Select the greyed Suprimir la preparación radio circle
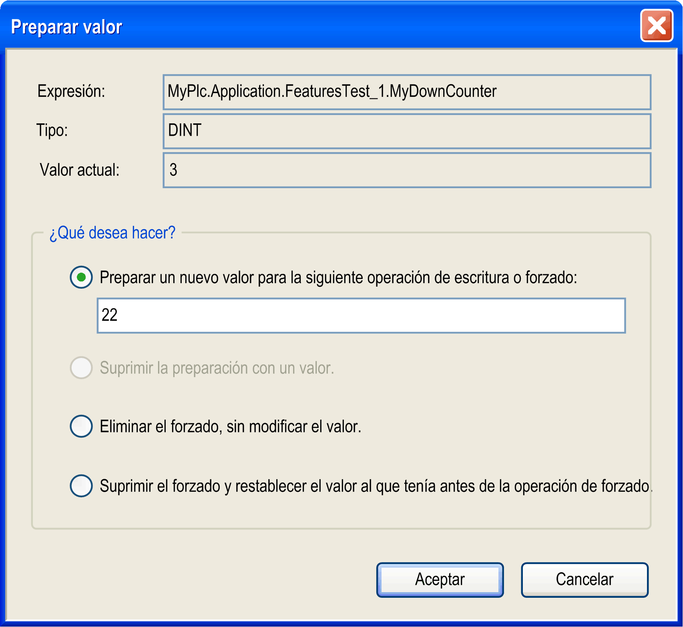This screenshot has width=683, height=627. pos(81,368)
